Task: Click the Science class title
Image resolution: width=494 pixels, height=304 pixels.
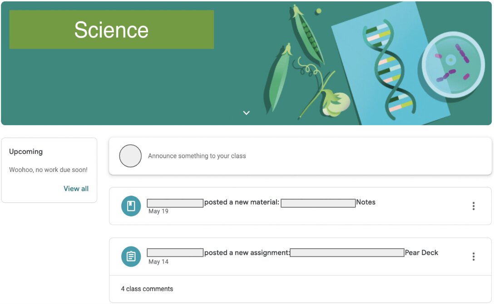Action: tap(111, 30)
